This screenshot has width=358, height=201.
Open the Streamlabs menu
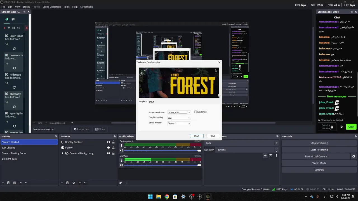(x=86, y=7)
